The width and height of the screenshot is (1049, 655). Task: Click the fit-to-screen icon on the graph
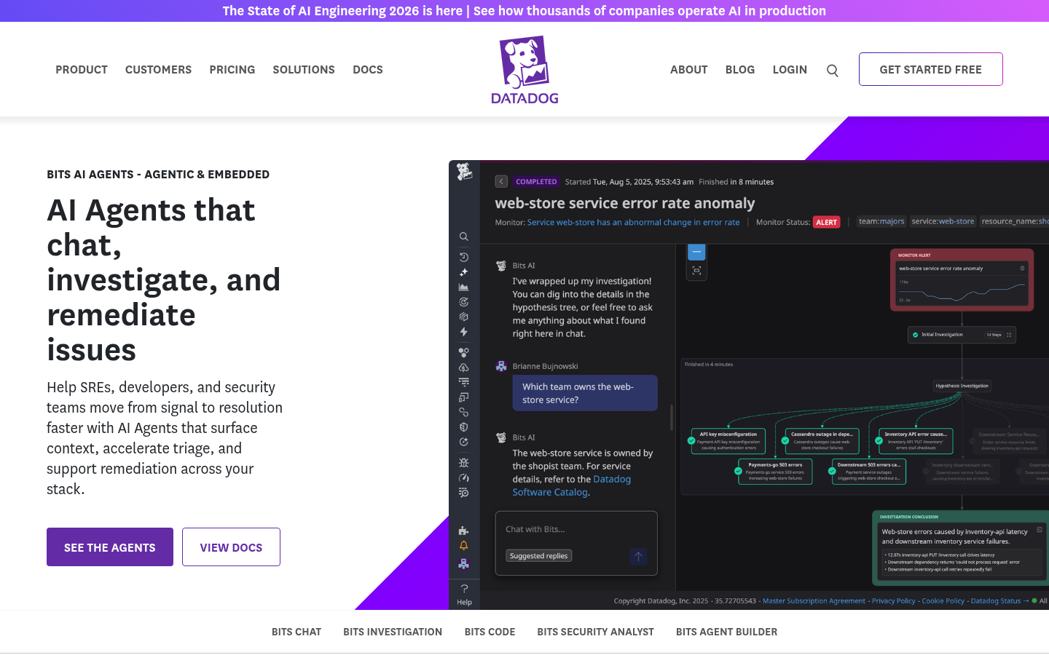[696, 271]
